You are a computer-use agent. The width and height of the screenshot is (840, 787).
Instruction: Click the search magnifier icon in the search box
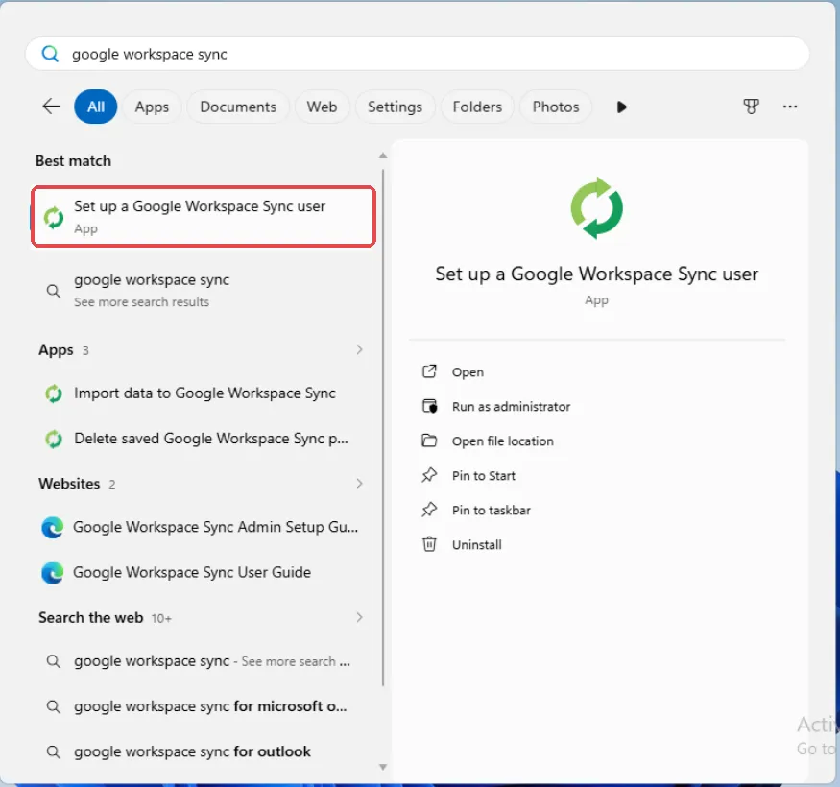tap(50, 54)
